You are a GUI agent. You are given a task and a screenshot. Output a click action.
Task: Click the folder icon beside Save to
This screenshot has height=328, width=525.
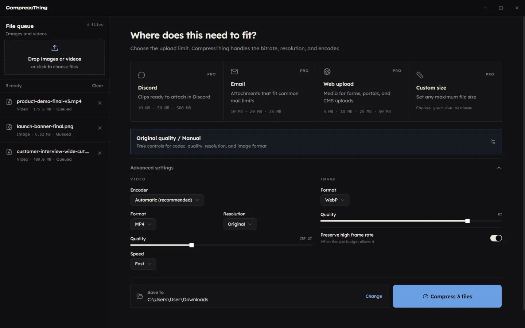tap(140, 296)
